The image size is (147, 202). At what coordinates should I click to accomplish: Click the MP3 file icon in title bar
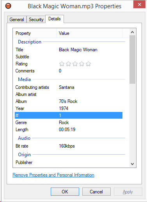(8, 6)
